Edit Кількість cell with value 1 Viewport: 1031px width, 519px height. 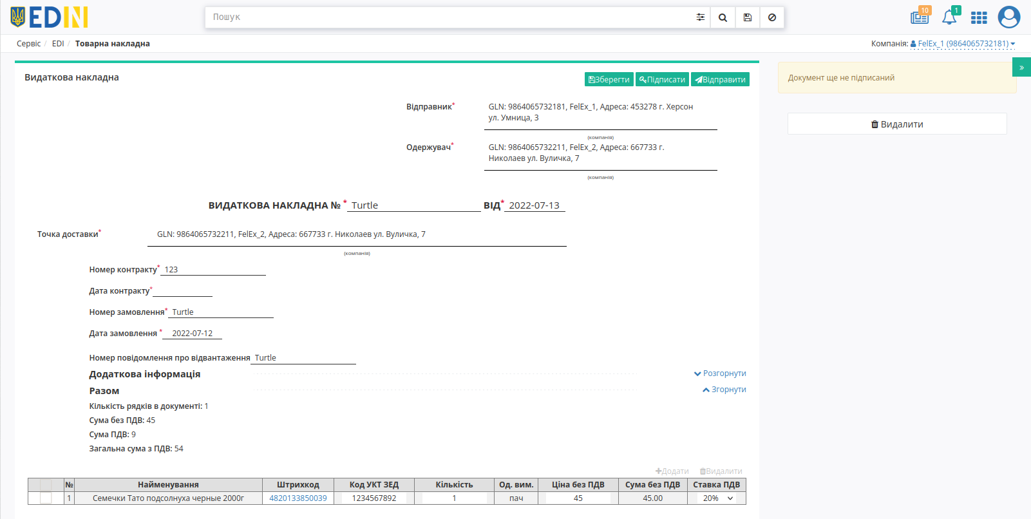click(454, 498)
